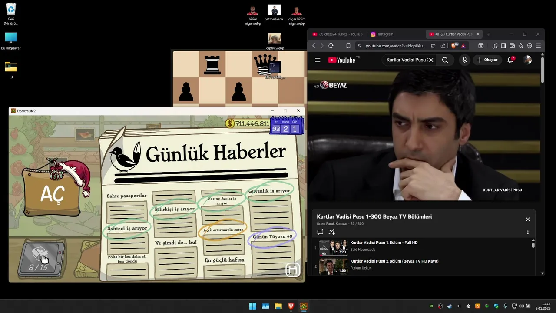This screenshot has width=556, height=313.
Task: Select the xd folder on desktop
Action: [11, 70]
